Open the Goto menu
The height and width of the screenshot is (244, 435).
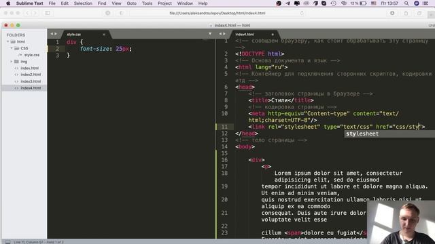pos(131,3)
